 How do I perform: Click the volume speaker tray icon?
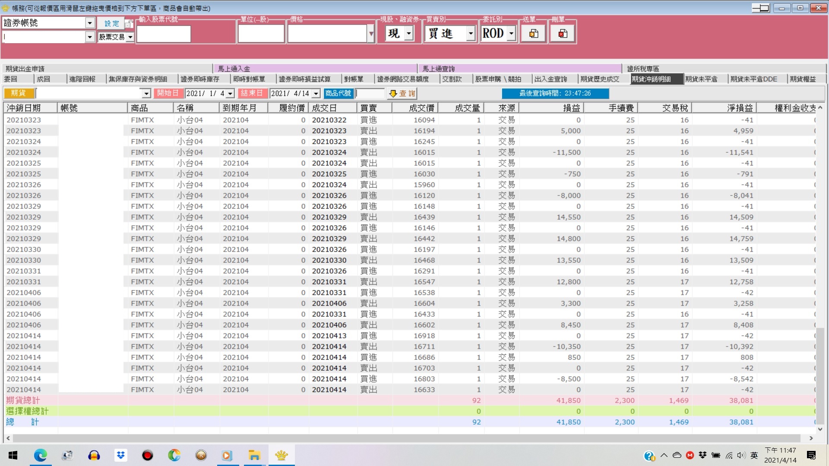(741, 455)
